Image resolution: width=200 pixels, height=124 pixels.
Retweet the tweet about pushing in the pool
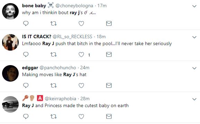point(53,54)
